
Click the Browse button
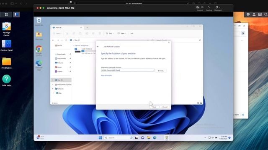pyautogui.click(x=161, y=70)
